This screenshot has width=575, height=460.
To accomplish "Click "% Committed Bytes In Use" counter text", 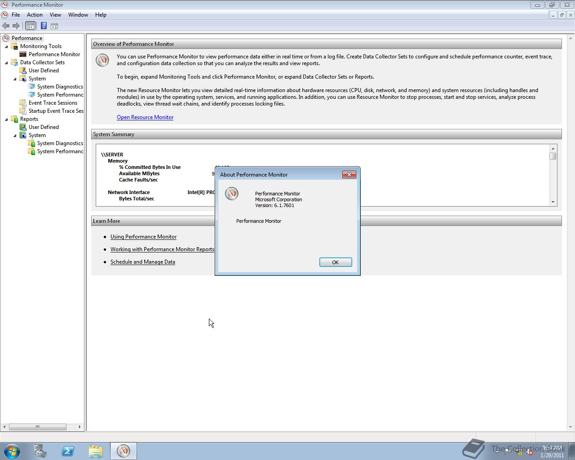I will (x=150, y=167).
